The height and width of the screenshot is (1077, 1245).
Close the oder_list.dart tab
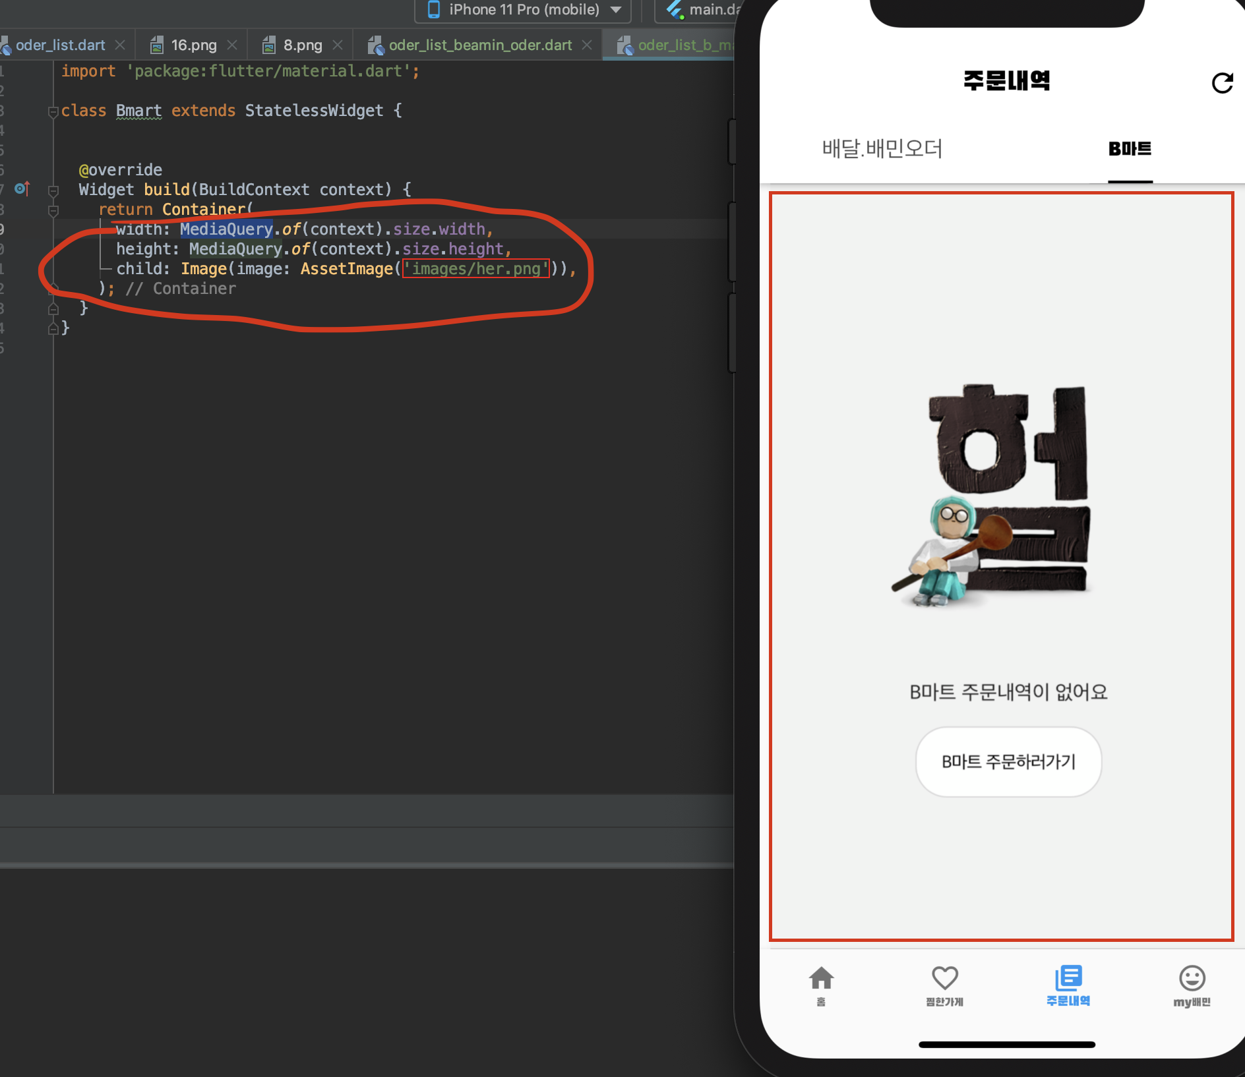point(120,45)
